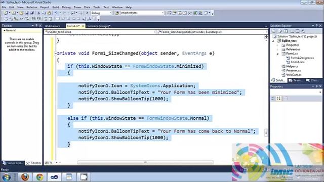Click the editor horizontal scrollbar thumb
This screenshot has width=324, height=182.
[145, 163]
